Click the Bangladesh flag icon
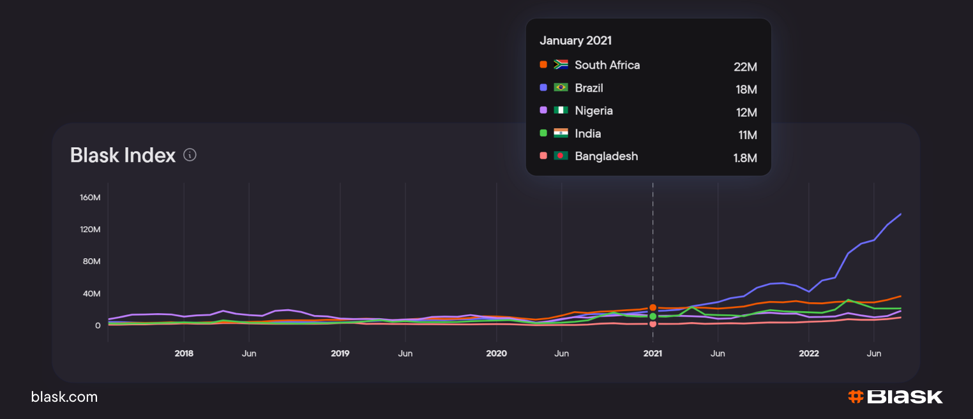This screenshot has width=973, height=419. coord(561,156)
